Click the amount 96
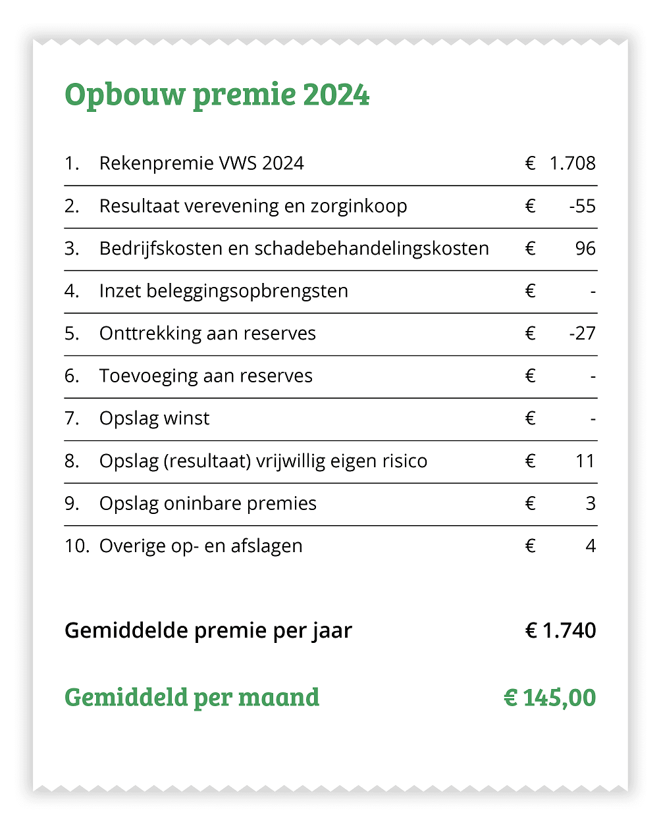Image resolution: width=661 pixels, height=816 pixels. pos(585,249)
